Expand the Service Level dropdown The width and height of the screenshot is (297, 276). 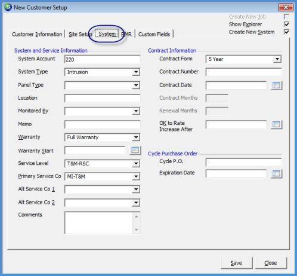[136, 164]
